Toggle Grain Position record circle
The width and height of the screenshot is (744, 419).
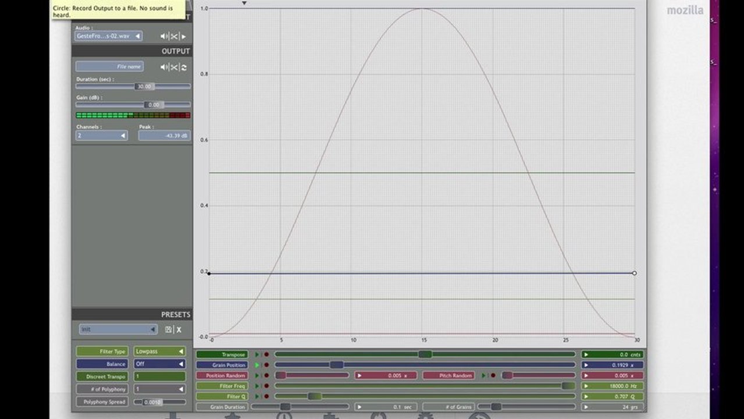266,365
